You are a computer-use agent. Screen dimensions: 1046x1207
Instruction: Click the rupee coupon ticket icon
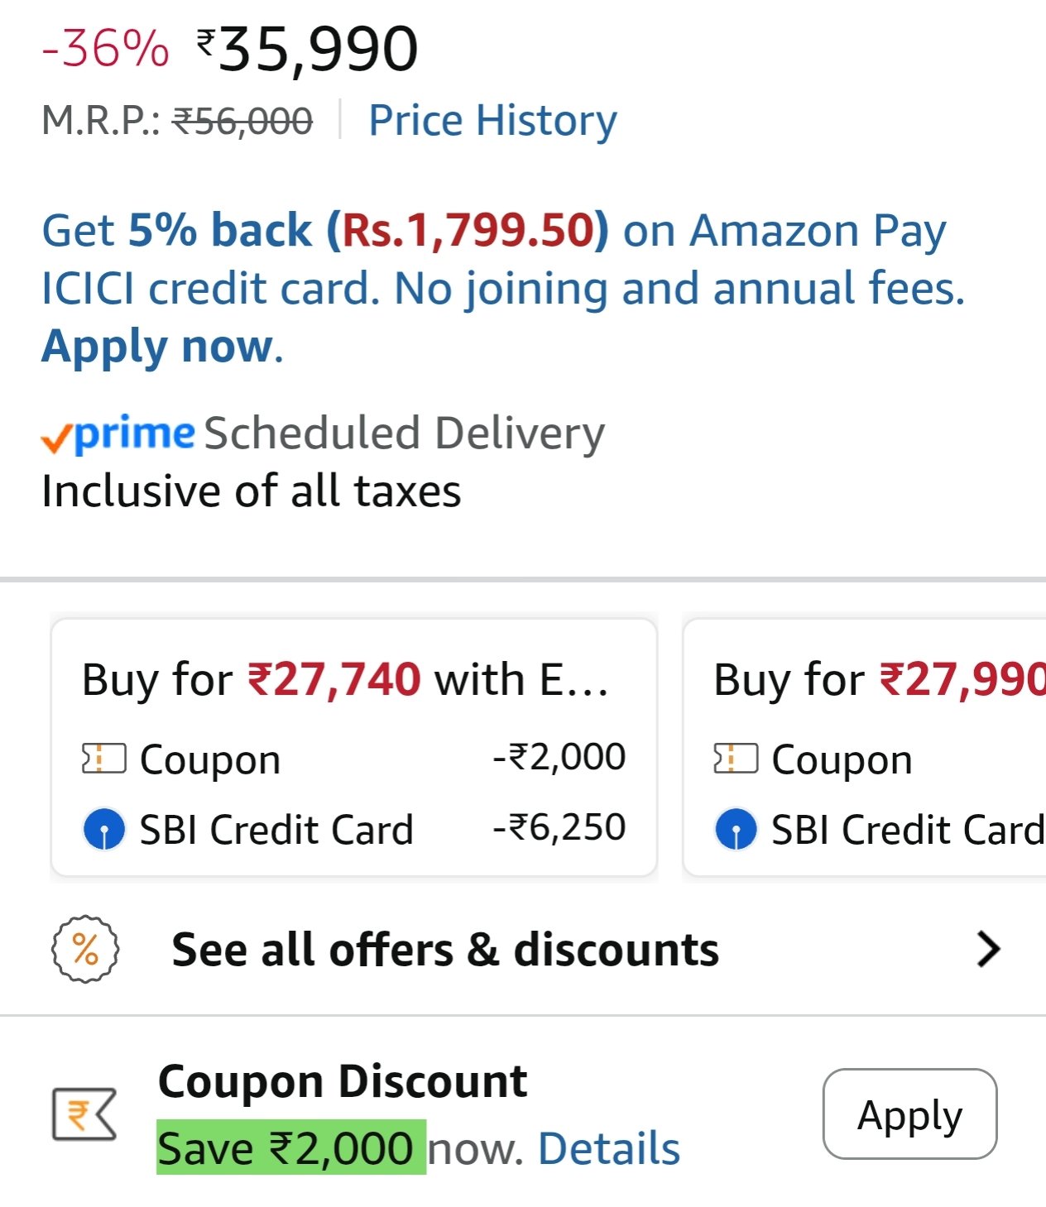(84, 1114)
